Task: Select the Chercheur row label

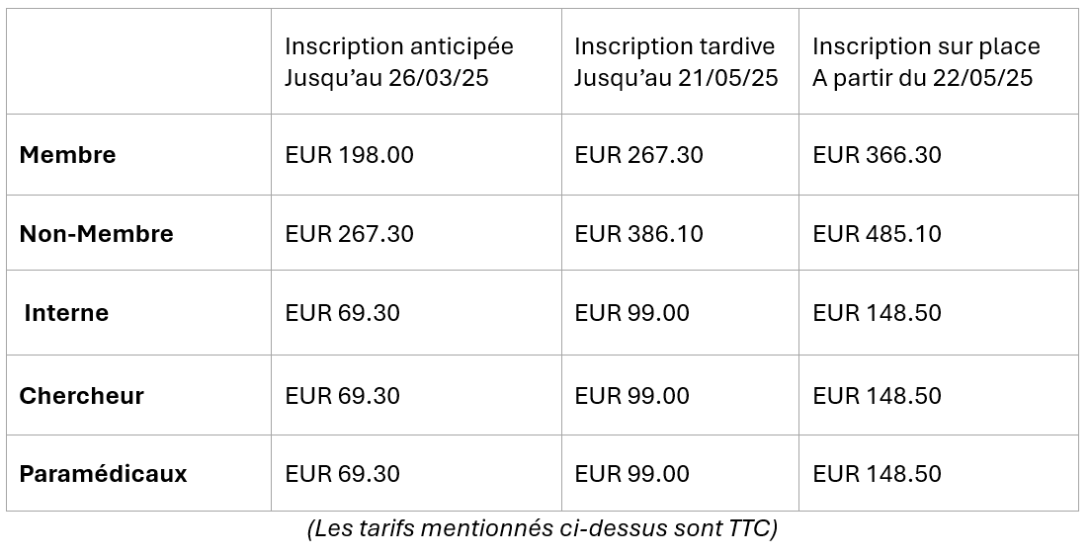Action: point(81,396)
